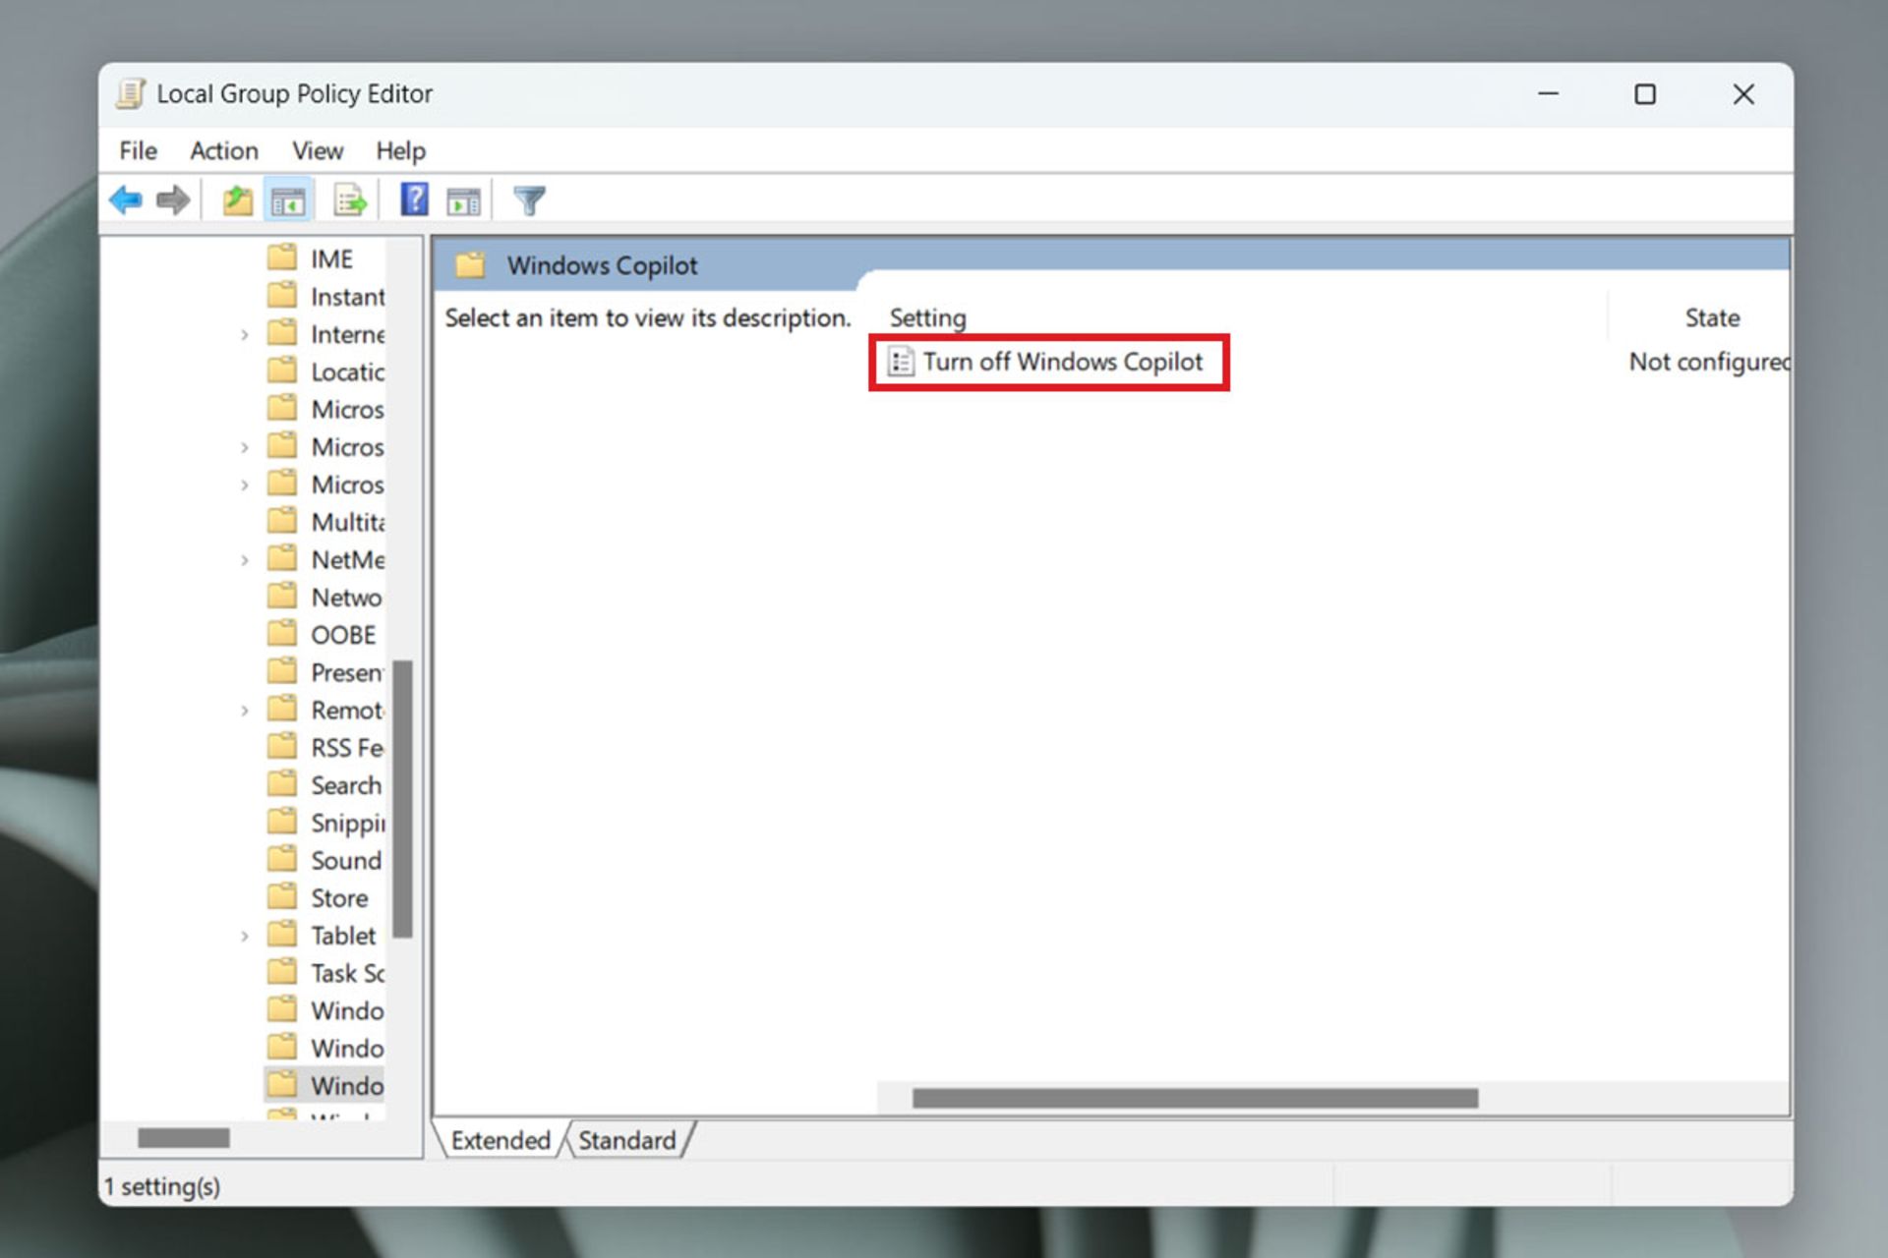Select the Snippi folder in tree
The width and height of the screenshot is (1888, 1258).
coord(347,824)
